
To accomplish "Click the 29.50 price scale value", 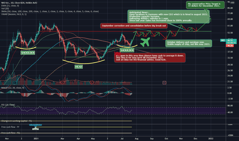I will [230, 65].
